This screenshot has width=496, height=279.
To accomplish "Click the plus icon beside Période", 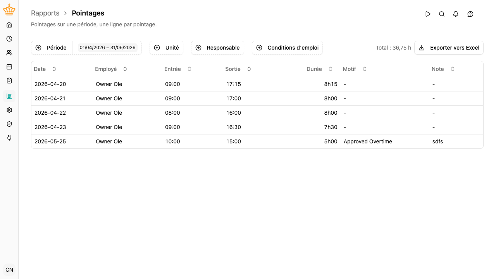I will click(38, 48).
